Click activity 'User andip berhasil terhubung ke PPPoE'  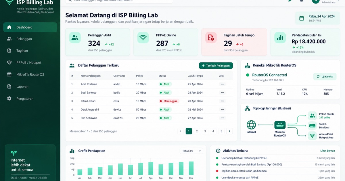point(244,158)
